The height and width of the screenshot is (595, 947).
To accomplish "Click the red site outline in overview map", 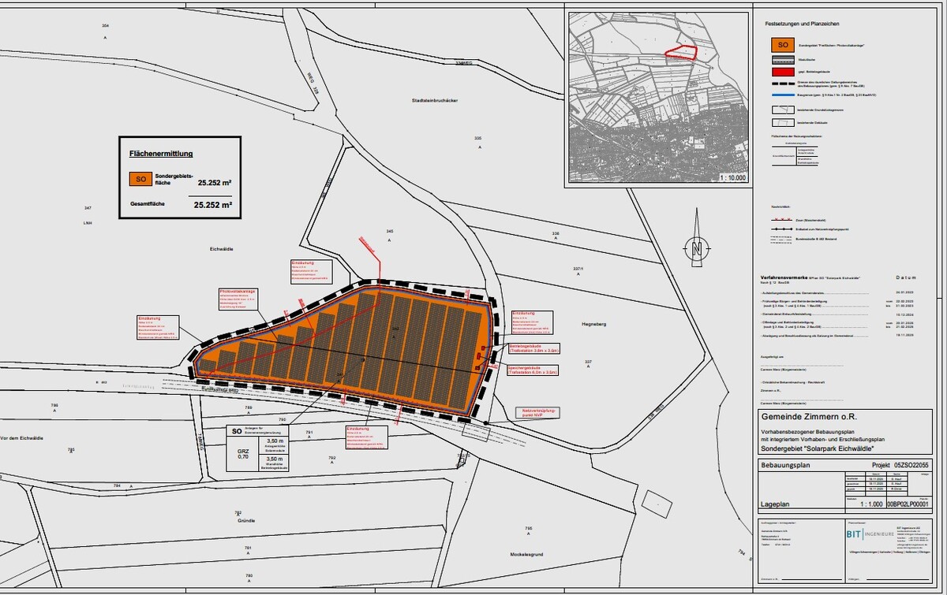I will [x=680, y=52].
